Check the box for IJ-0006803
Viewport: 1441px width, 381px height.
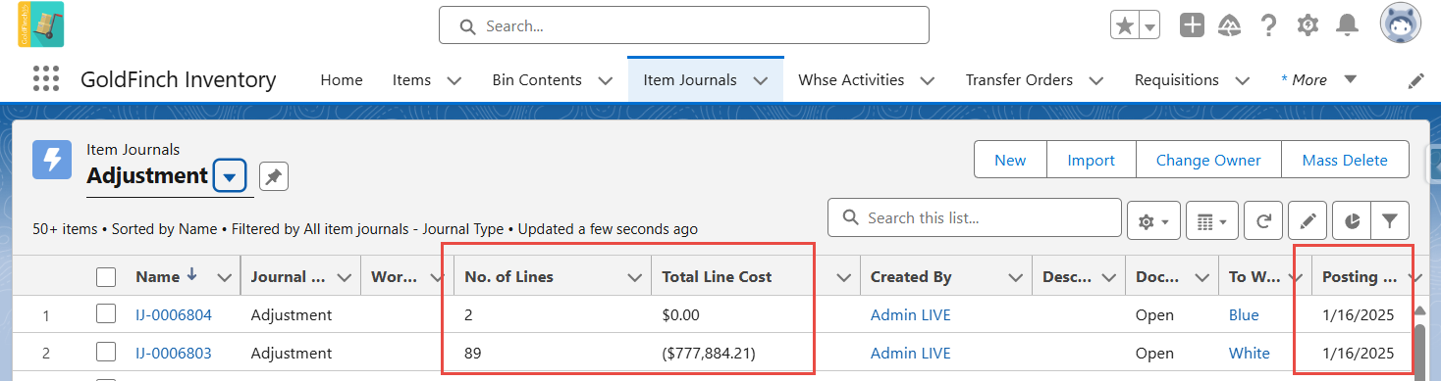(x=106, y=353)
